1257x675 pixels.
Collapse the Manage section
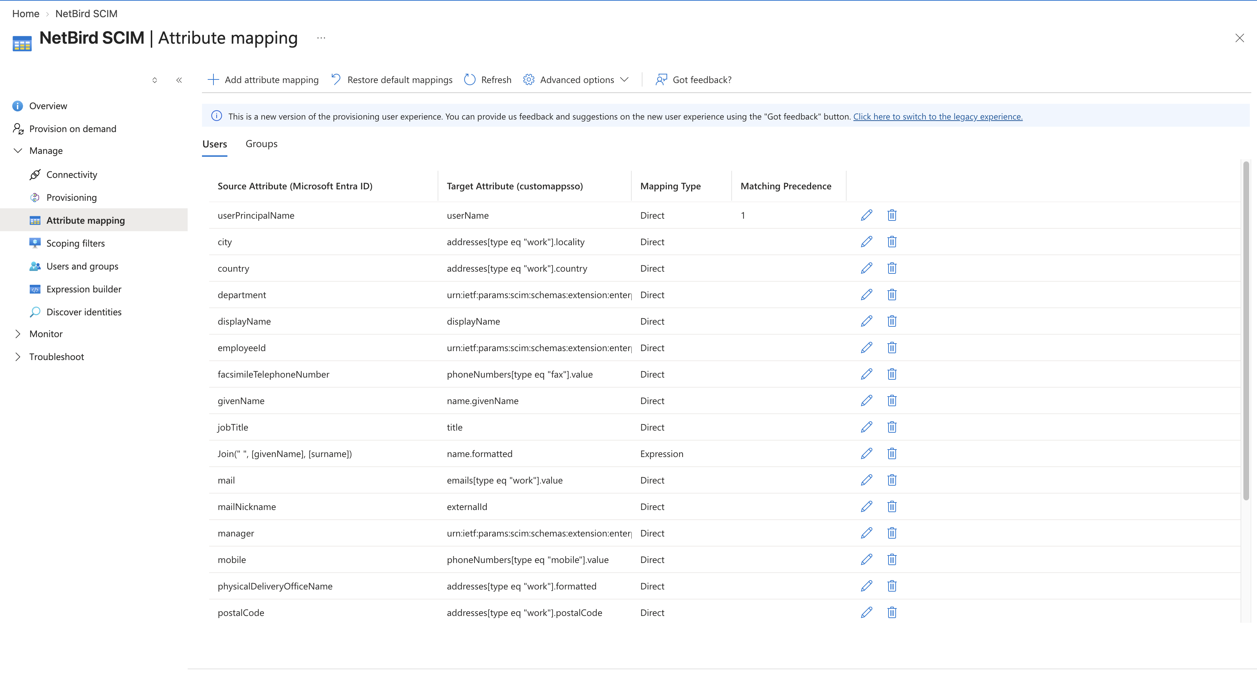[18, 151]
